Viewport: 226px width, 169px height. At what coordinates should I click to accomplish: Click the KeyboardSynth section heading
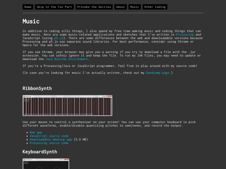point(40,152)
